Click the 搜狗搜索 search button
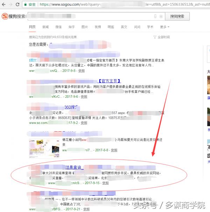The width and height of the screenshot is (210, 212). point(177,16)
